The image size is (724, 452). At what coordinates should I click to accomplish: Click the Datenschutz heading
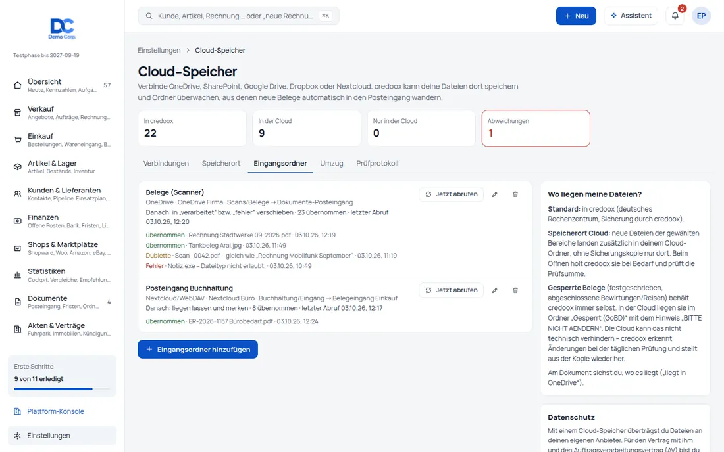[x=571, y=417]
